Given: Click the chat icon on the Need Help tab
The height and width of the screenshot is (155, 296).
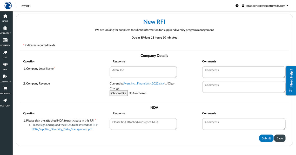Looking at the screenshot, I should click(x=291, y=90).
